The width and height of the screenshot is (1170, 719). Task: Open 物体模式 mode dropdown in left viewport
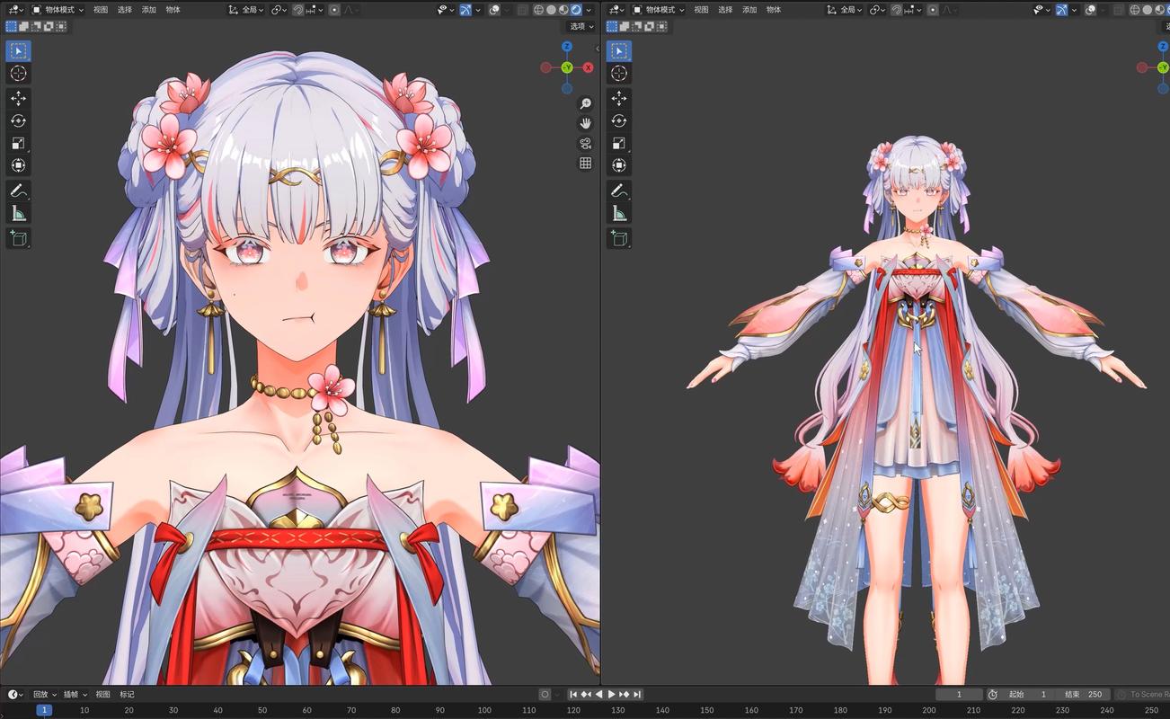tap(58, 10)
